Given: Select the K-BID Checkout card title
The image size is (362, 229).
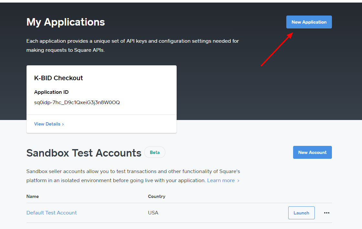Looking at the screenshot, I should 59,78.
